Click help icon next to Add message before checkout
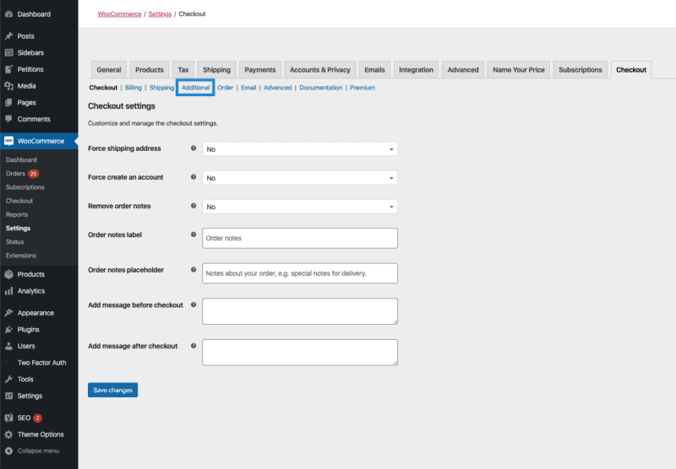676x469 pixels. (x=194, y=305)
